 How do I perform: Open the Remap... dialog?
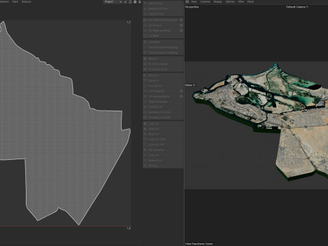pos(163,165)
